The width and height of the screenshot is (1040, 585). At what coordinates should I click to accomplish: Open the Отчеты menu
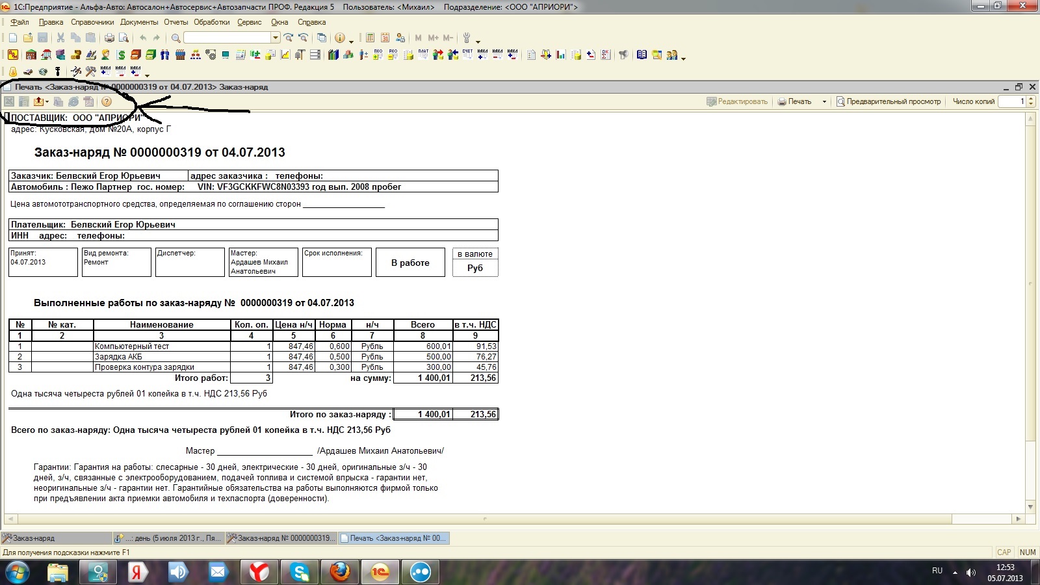[x=175, y=22]
